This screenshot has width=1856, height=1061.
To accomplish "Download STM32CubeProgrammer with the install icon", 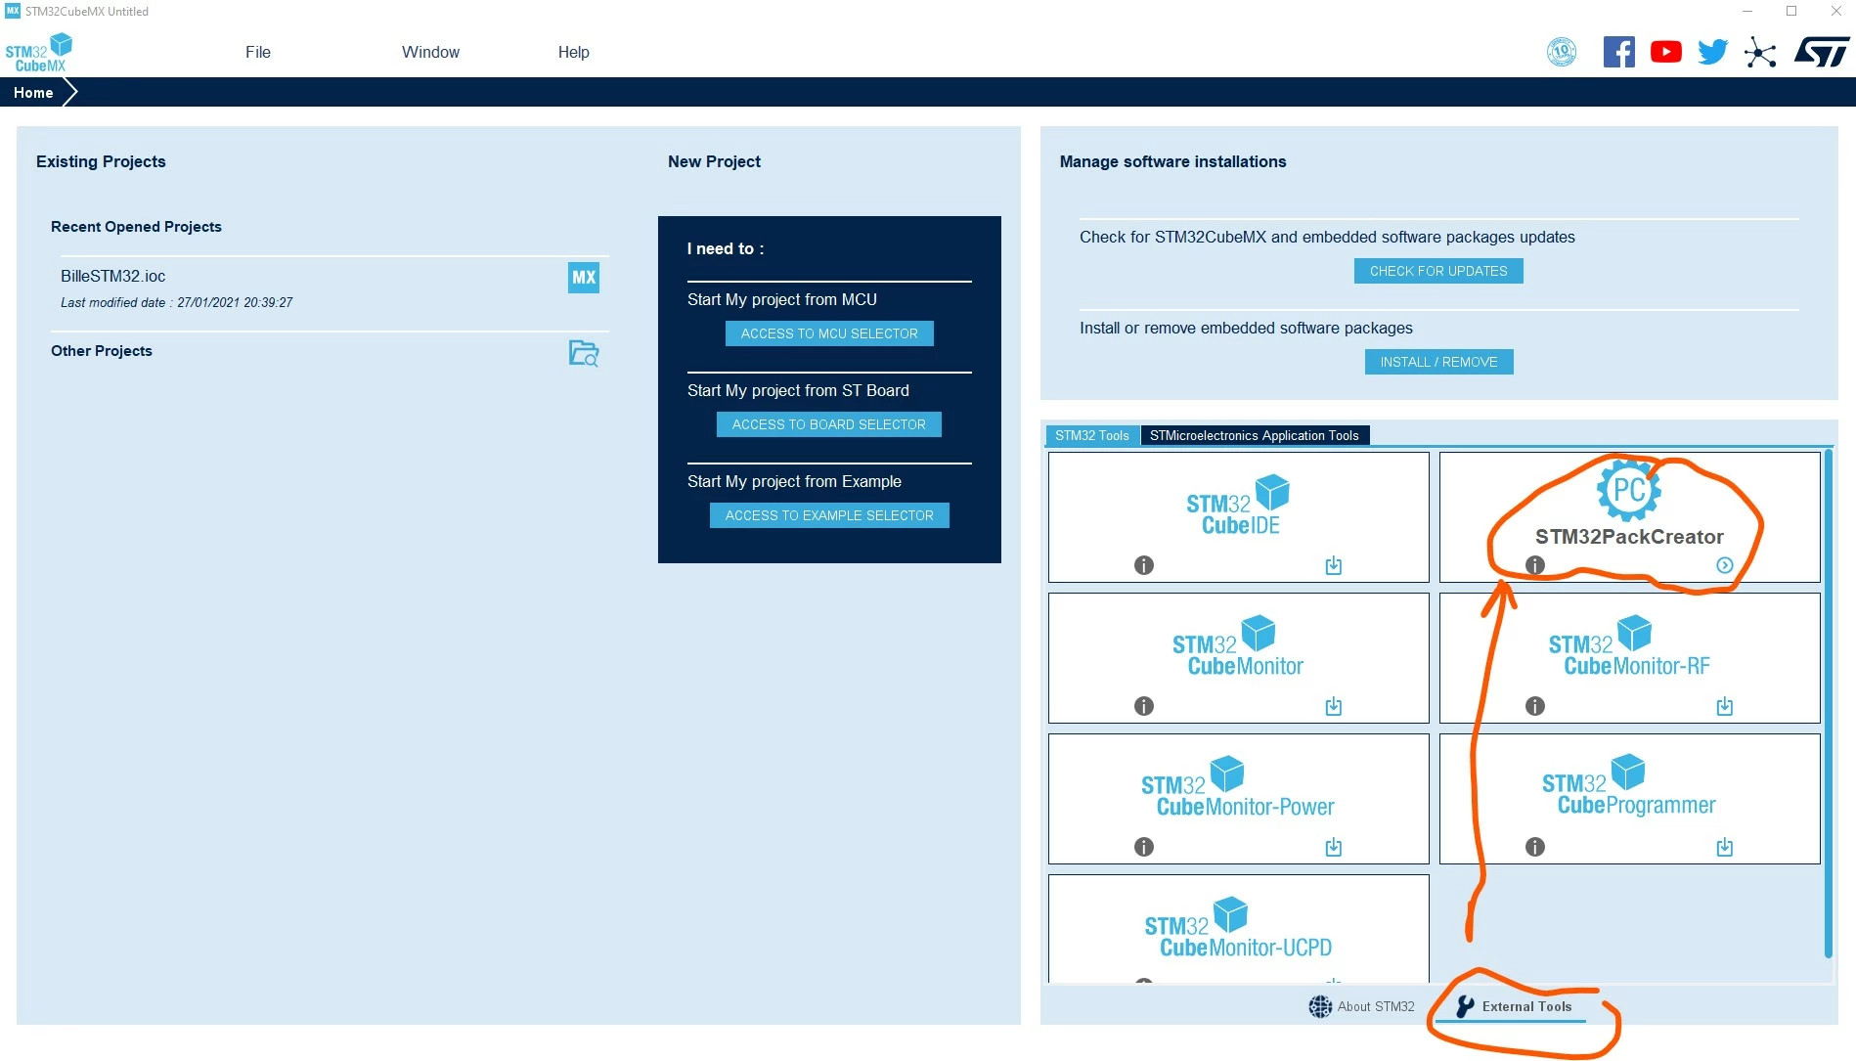I will (1725, 847).
